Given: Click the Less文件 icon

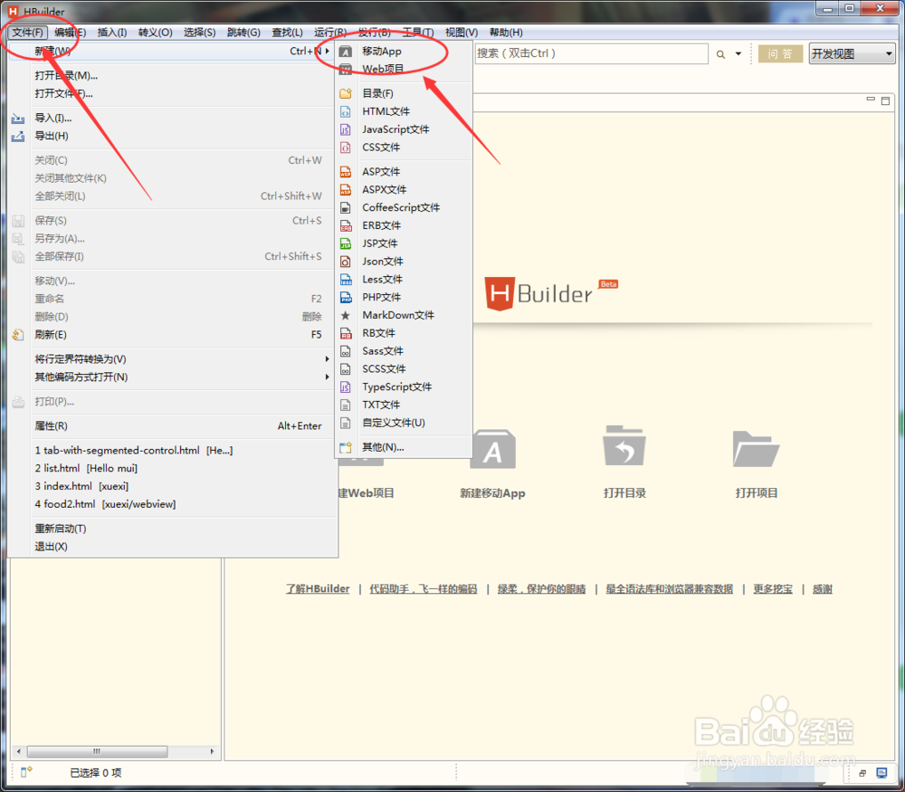Looking at the screenshot, I should (345, 280).
